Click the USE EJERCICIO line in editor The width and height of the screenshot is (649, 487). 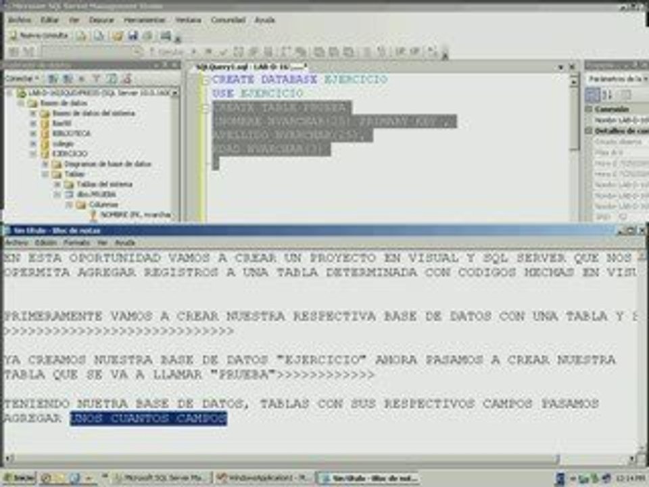258,93
